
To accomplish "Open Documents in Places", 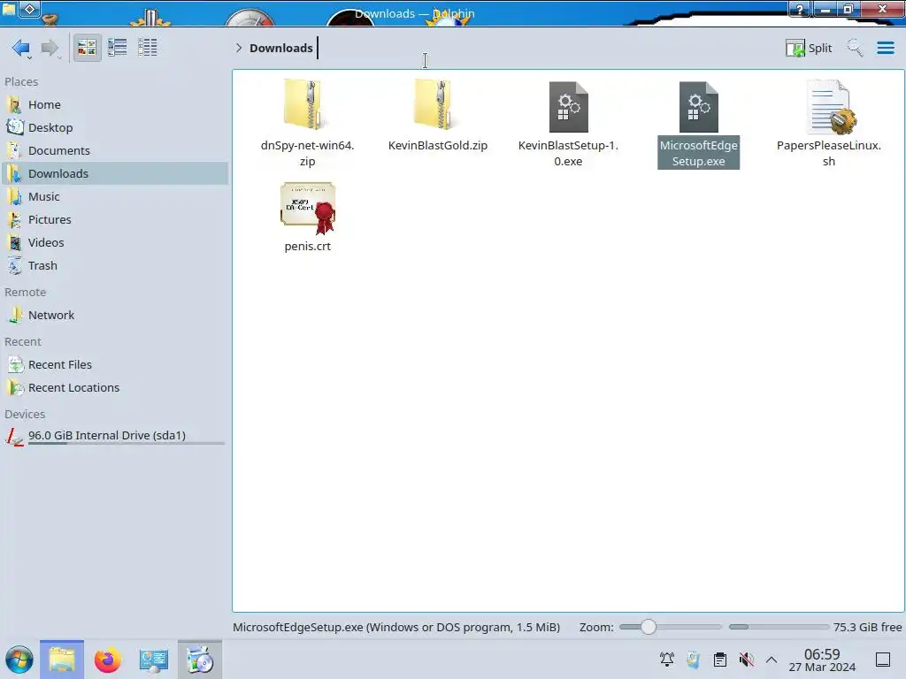I will click(114, 150).
